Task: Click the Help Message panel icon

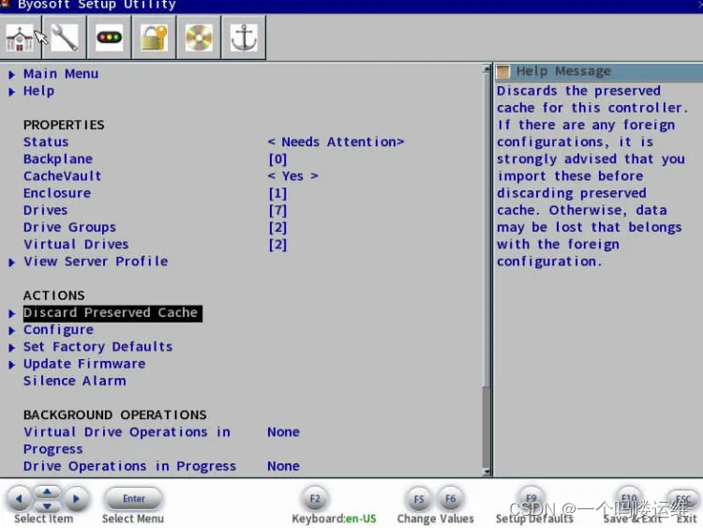Action: click(503, 71)
